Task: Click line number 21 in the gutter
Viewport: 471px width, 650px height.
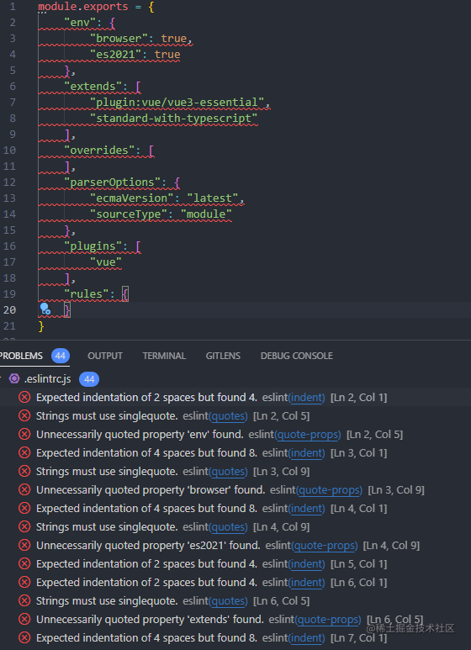Action: 9,325
